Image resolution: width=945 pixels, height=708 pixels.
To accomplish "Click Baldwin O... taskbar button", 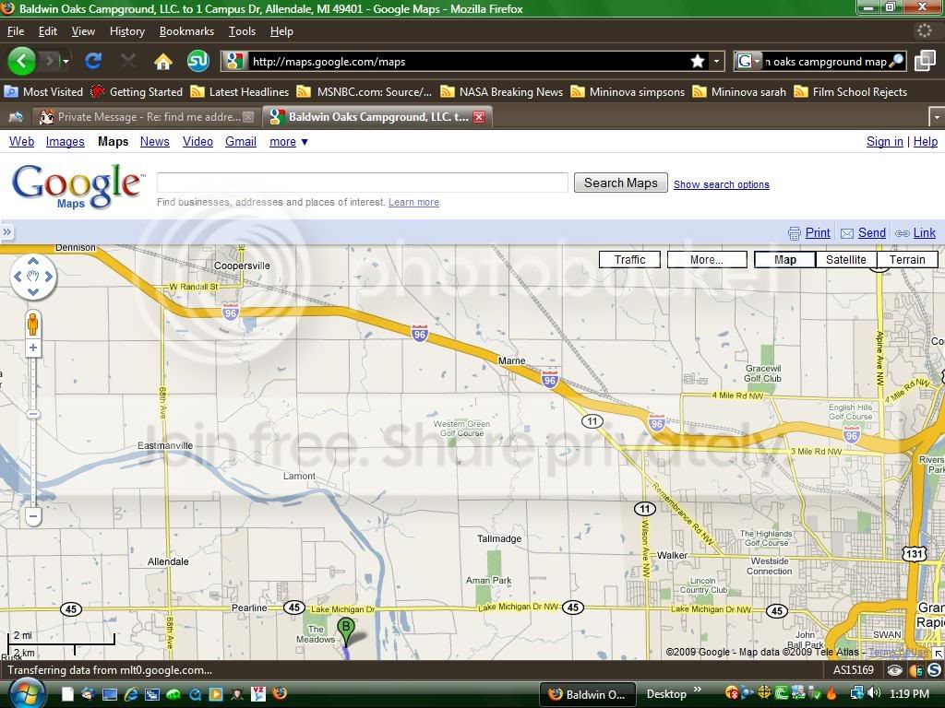I will tap(588, 694).
